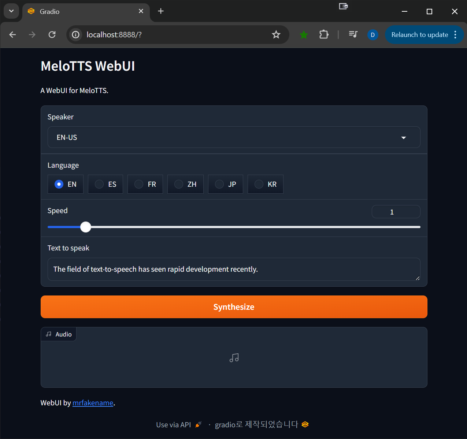Open the profile avatar labeled D
467x439 pixels.
373,35
